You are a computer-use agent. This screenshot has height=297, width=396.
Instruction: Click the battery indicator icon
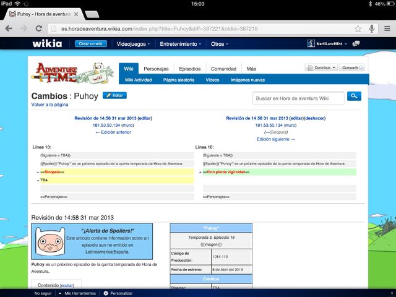(390, 4)
